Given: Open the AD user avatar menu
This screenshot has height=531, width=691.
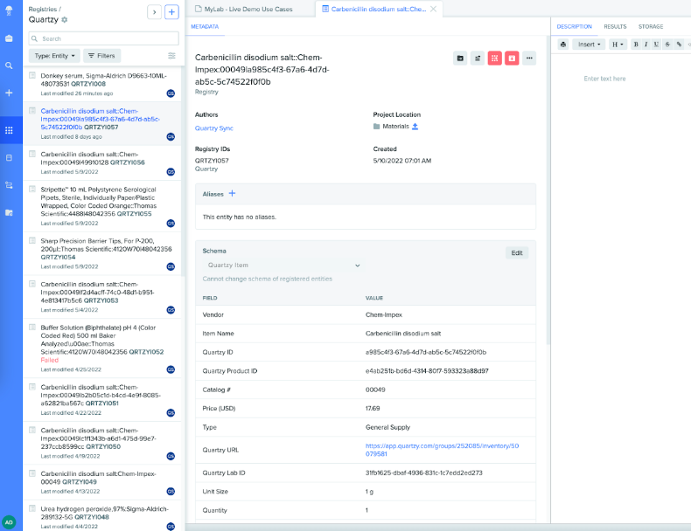Looking at the screenshot, I should (9, 522).
